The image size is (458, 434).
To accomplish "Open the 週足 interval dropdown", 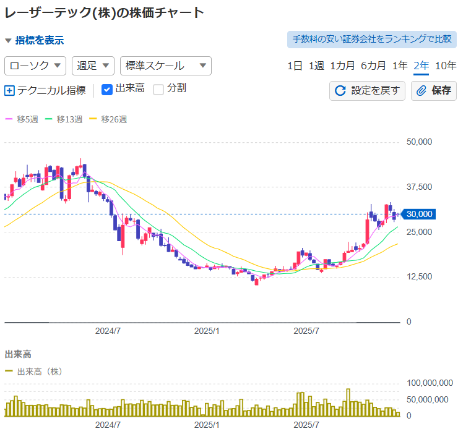I will (x=93, y=66).
